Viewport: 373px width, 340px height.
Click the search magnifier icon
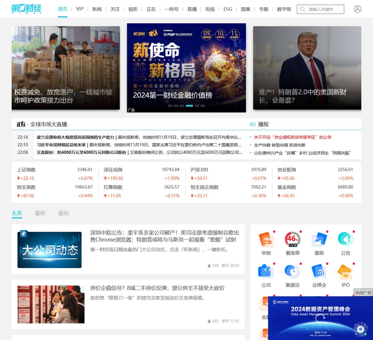[x=302, y=9]
